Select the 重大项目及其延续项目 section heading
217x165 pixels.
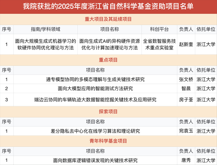pyautogui.click(x=108, y=19)
